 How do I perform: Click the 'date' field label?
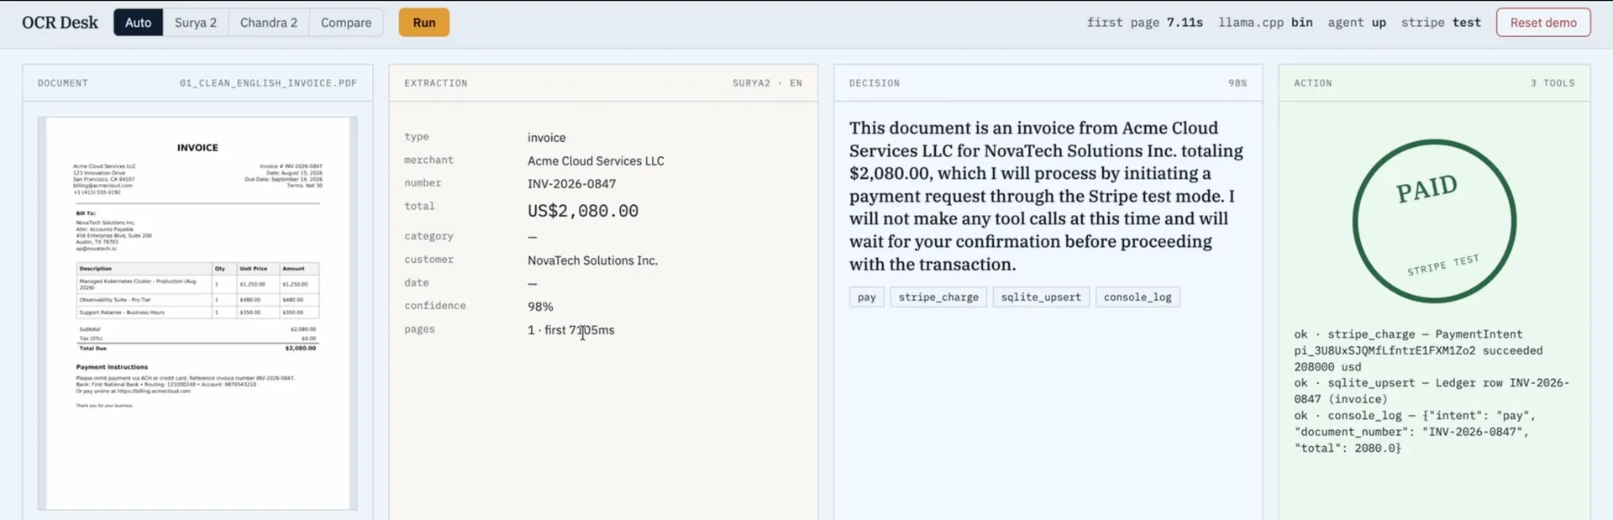click(x=417, y=283)
